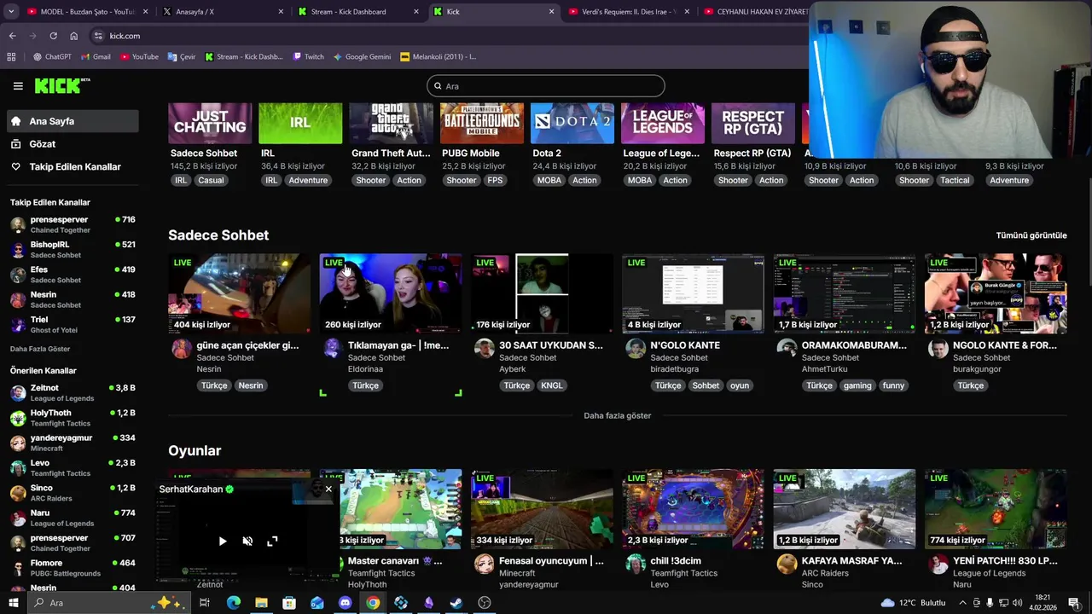This screenshot has height=614, width=1092.
Task: Close the SerhatKarahan mini player
Action: pos(328,489)
